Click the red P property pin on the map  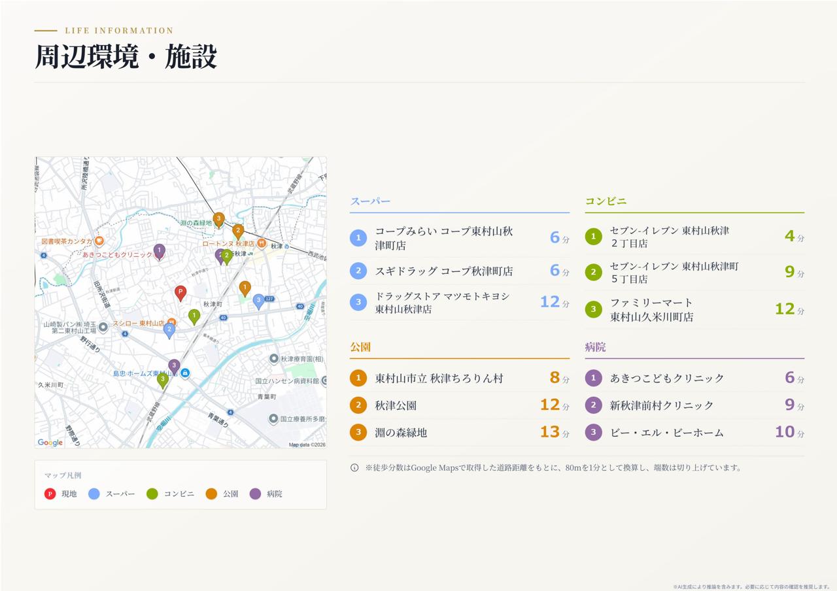[x=180, y=293]
